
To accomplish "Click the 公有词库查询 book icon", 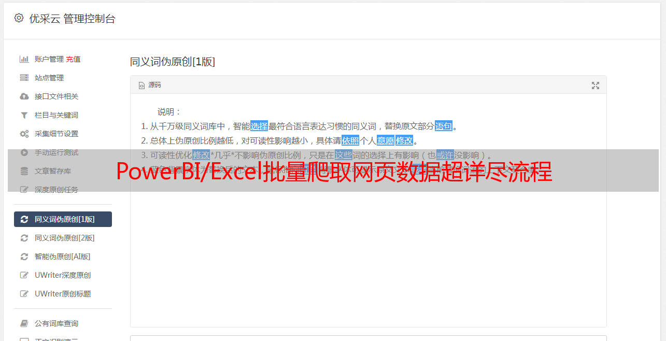I will (x=24, y=323).
